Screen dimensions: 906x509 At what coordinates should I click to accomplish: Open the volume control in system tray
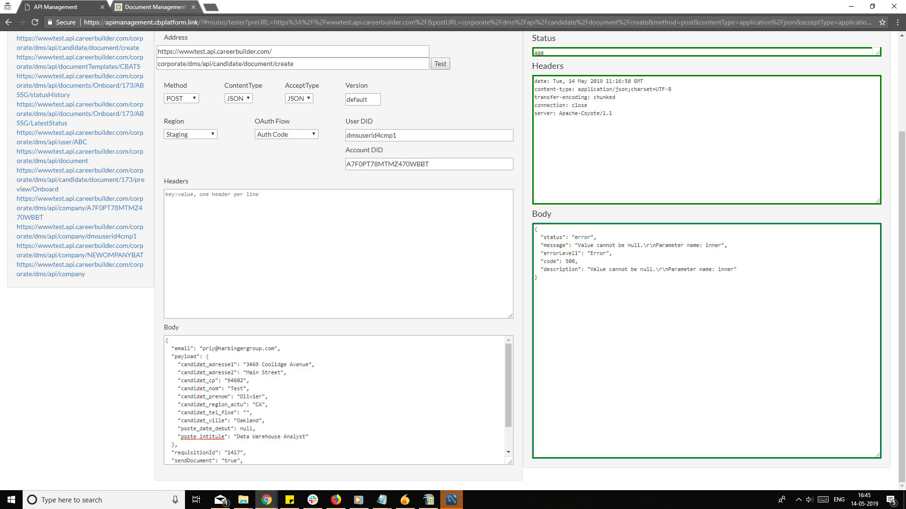[x=810, y=500]
